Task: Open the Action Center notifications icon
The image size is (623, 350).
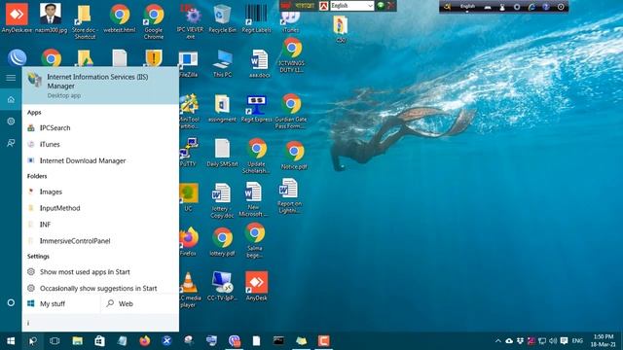Action: click(x=564, y=341)
